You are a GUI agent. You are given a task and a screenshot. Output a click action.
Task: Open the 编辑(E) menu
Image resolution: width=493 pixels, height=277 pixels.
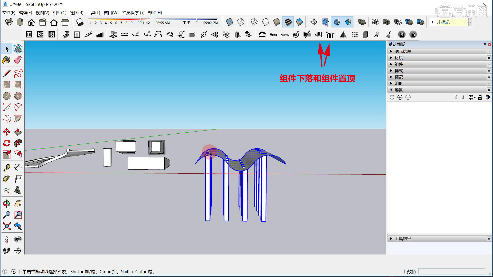coord(25,13)
